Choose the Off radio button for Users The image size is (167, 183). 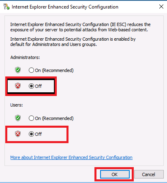click(31, 134)
